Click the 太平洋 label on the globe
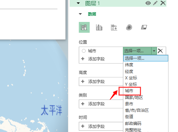178x132 pixels. (x=51, y=110)
